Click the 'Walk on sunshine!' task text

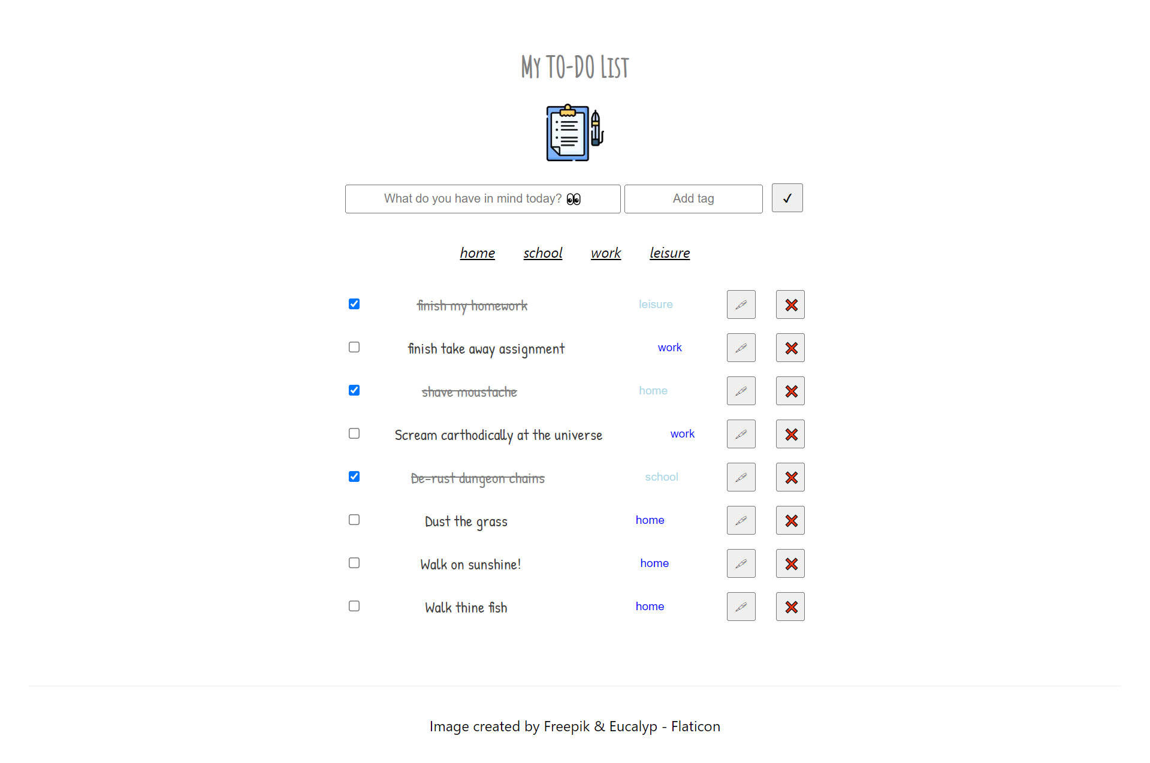click(470, 565)
